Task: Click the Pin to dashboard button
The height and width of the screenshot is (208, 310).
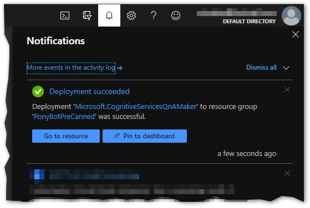Action: (x=145, y=136)
